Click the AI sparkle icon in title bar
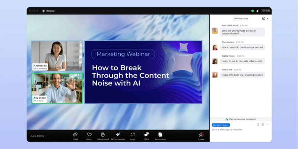The image size is (298, 149). (x=257, y=11)
